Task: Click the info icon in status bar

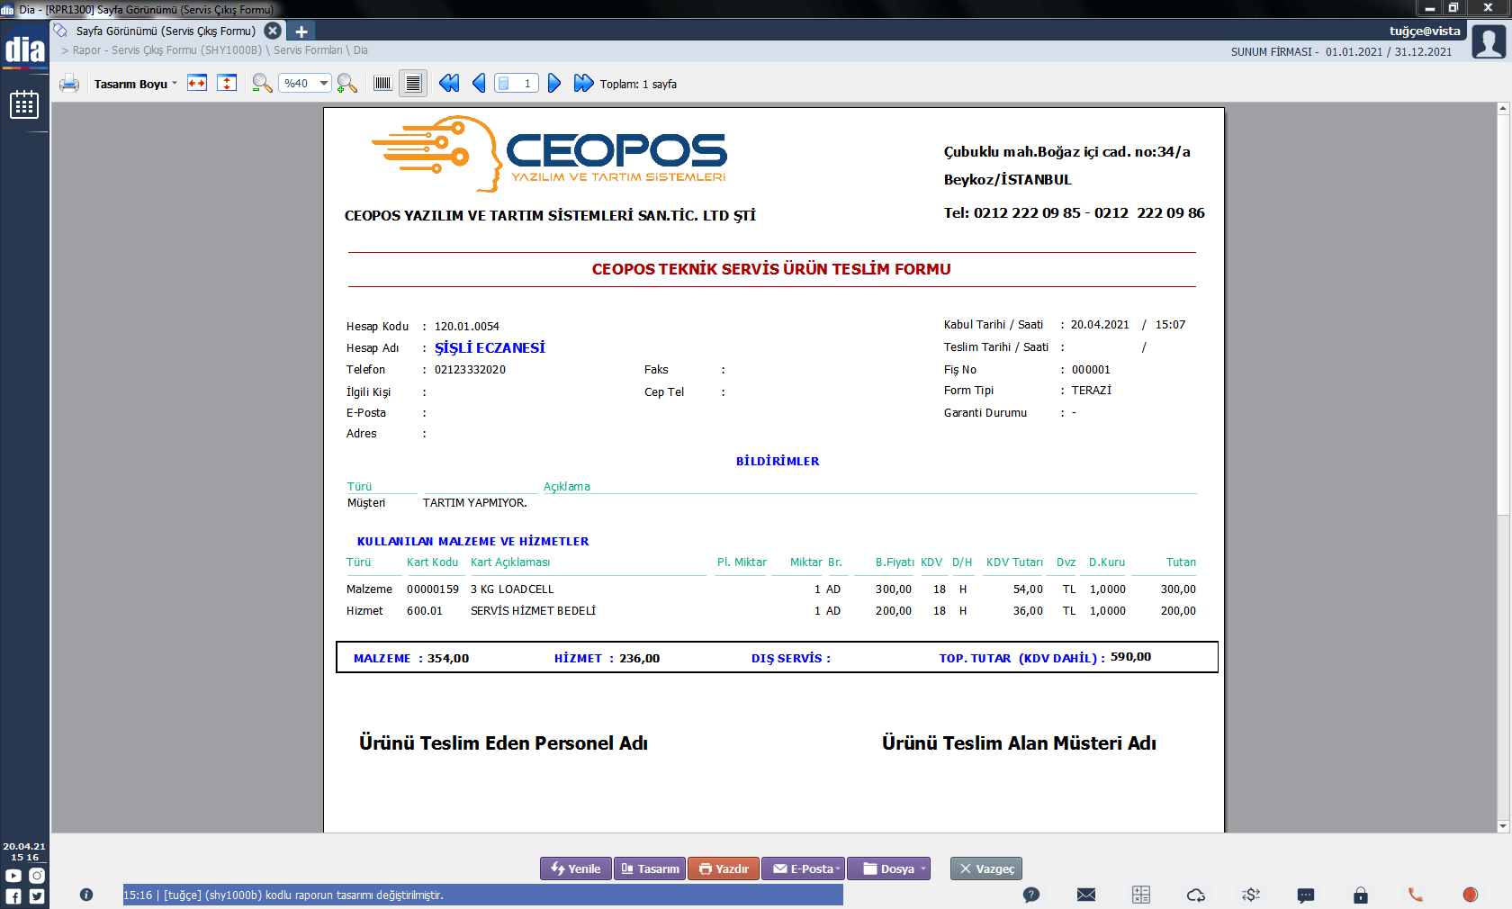Action: point(86,895)
